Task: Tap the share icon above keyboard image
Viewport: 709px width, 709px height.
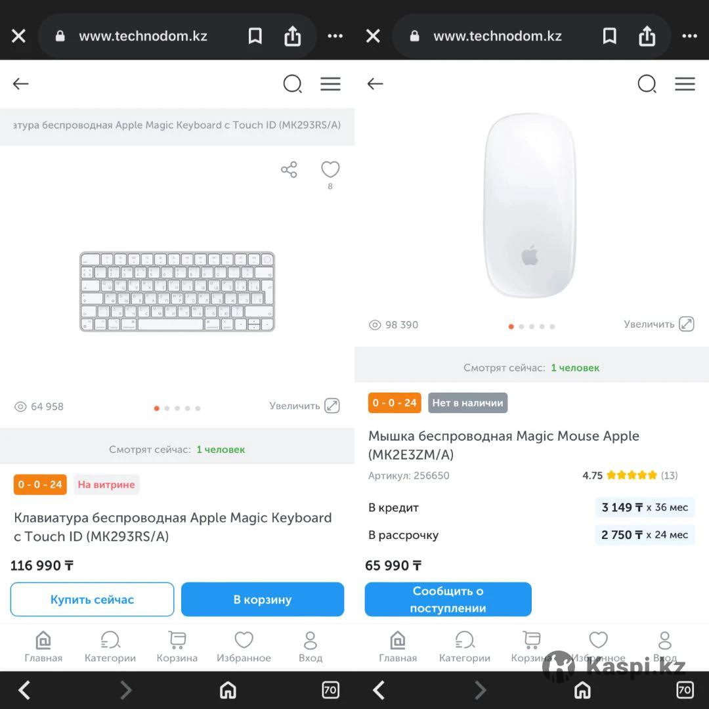Action: click(289, 170)
